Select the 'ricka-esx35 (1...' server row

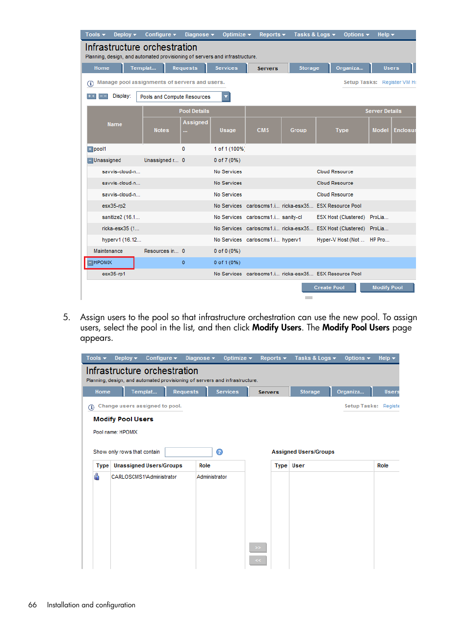tap(251, 229)
